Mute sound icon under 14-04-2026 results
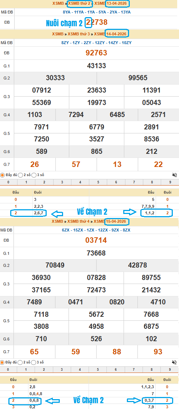 tap(175, 175)
